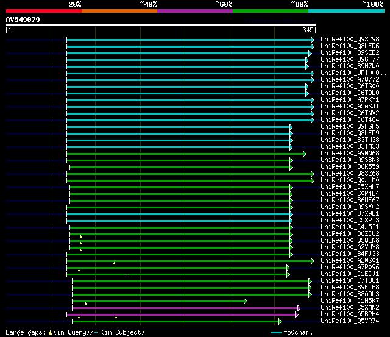Image resolution: width=390 pixels, height=337 pixels.
Task: Click the orange ~40% identity legend segment
Action: [119, 11]
